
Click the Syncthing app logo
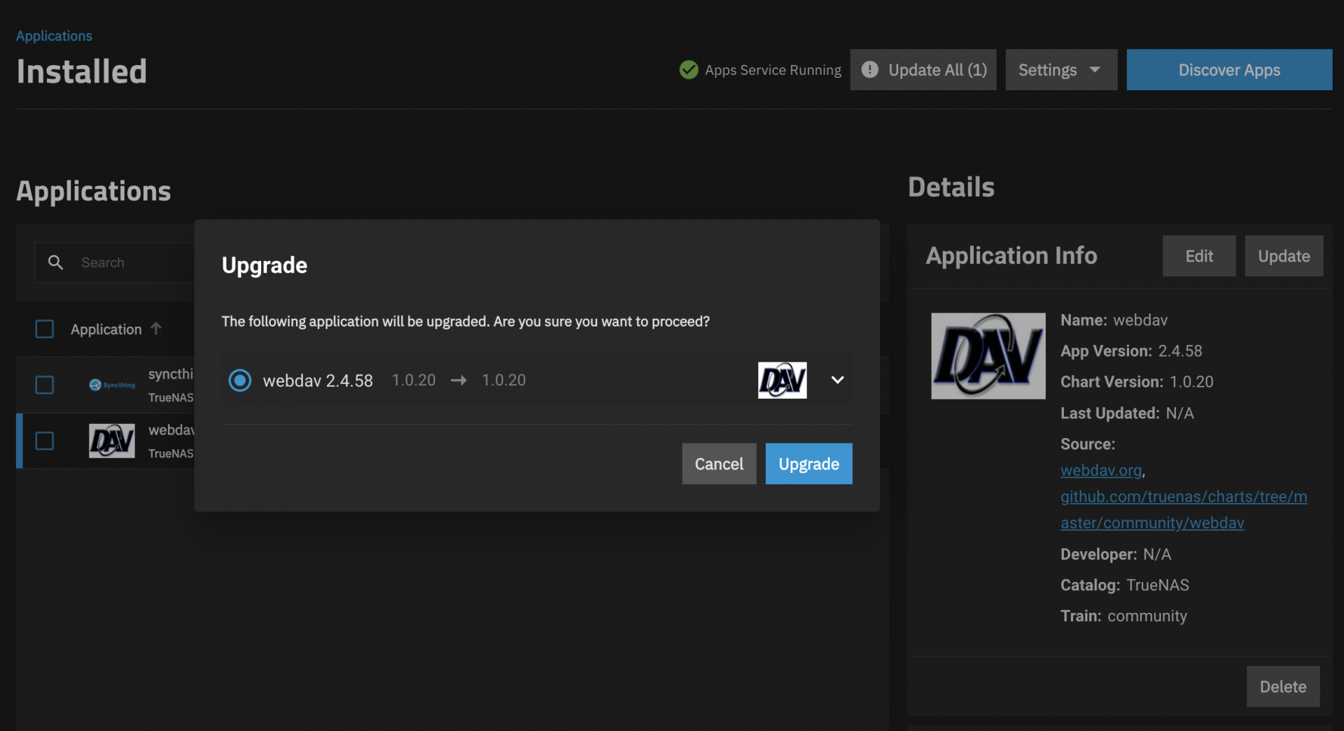[112, 385]
